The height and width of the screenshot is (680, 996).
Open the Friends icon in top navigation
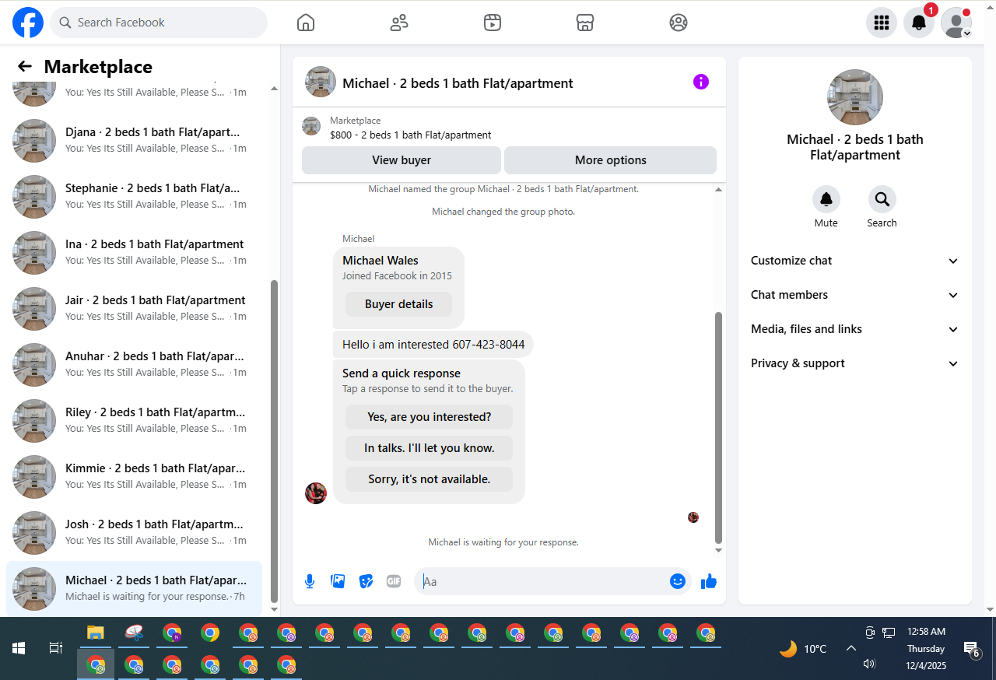(x=399, y=23)
